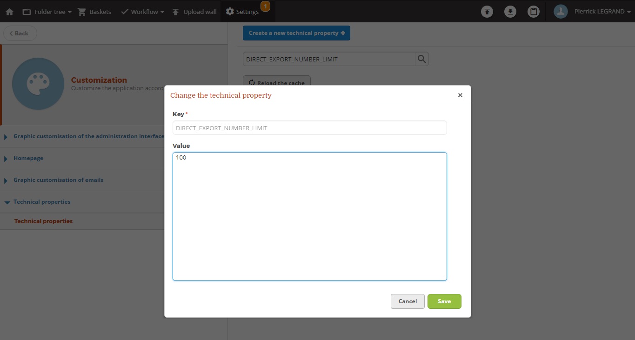Click the Customization heading text

(x=99, y=80)
